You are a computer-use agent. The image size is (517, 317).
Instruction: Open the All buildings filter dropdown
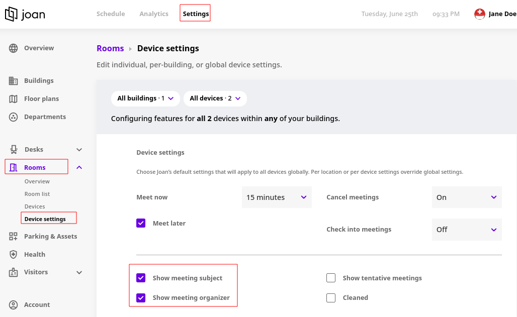(x=145, y=98)
